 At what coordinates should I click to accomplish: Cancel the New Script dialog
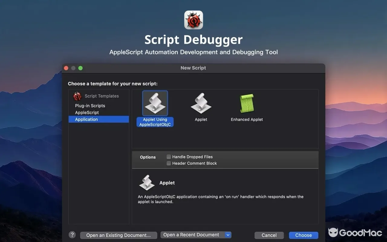click(269, 235)
